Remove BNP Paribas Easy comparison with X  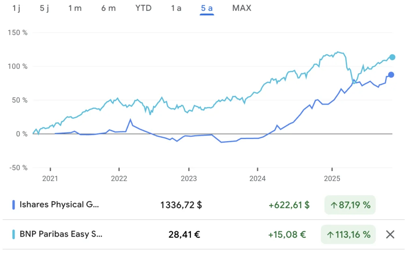pyautogui.click(x=390, y=235)
